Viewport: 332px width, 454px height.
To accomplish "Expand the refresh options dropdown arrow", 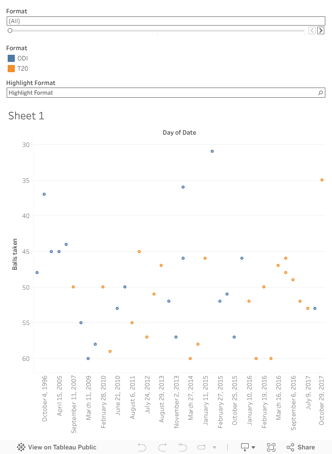I will [215, 447].
